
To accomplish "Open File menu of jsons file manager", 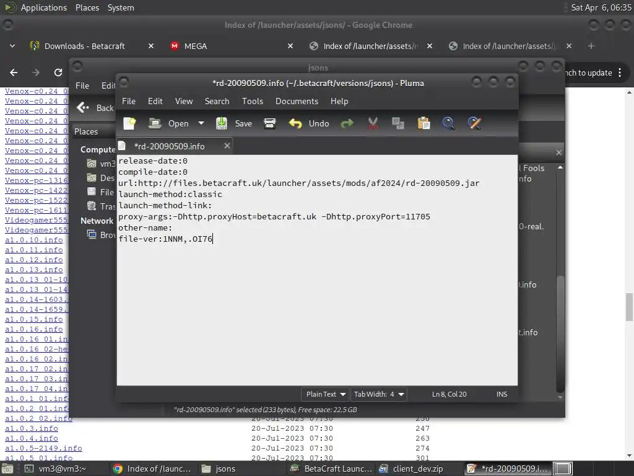I will pyautogui.click(x=82, y=86).
